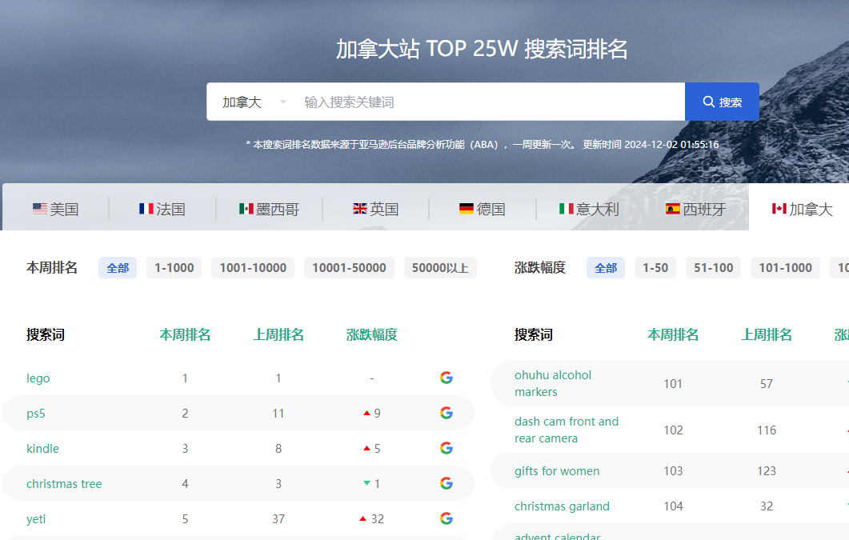Click 上周排名 header in left table

(278, 334)
